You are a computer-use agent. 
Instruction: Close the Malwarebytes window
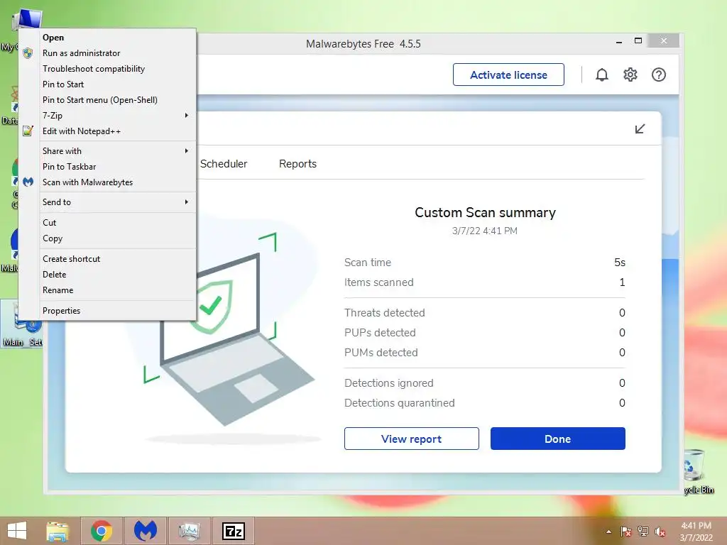pyautogui.click(x=664, y=40)
